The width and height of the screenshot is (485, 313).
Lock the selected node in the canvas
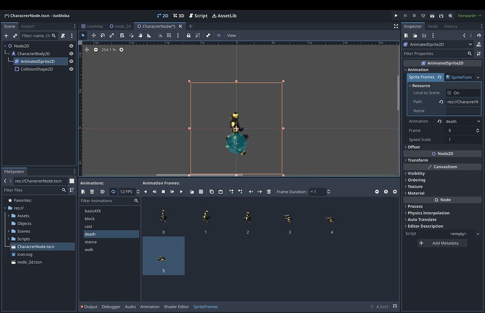189,35
